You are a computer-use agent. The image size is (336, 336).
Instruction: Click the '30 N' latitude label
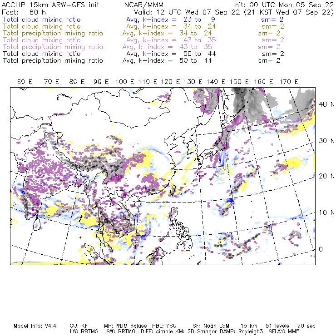[x=326, y=141]
